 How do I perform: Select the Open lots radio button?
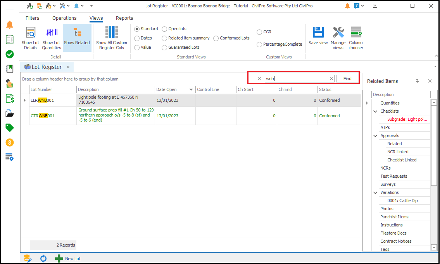164,29
